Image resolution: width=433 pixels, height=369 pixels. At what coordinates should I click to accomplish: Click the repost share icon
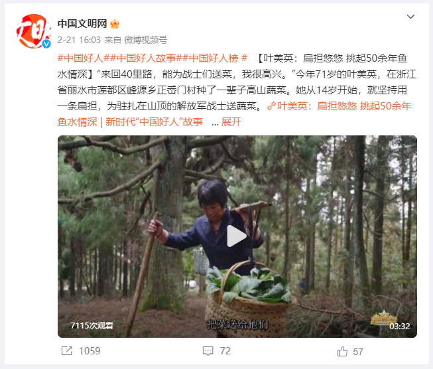point(67,351)
